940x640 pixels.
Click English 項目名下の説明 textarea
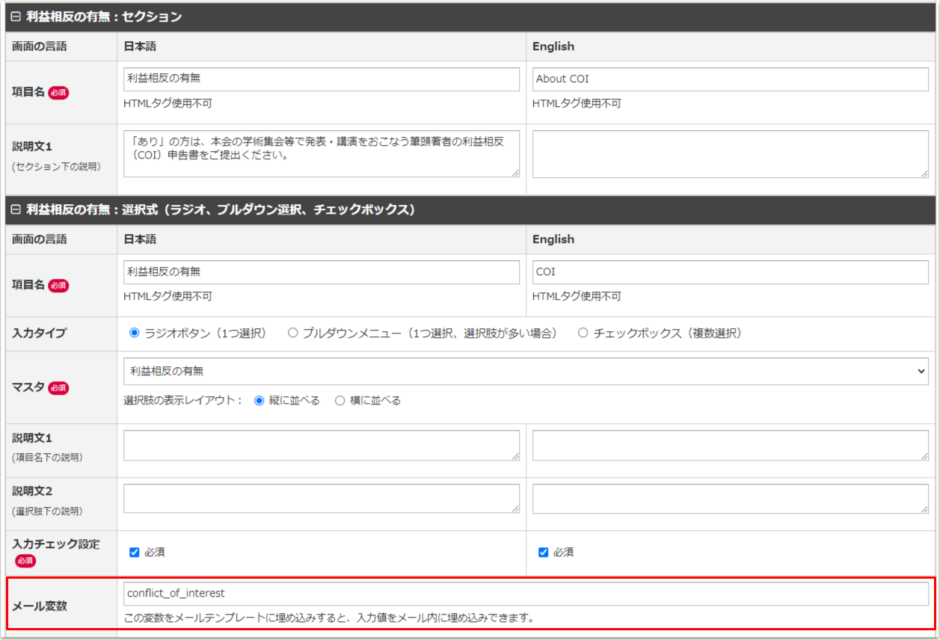point(730,446)
